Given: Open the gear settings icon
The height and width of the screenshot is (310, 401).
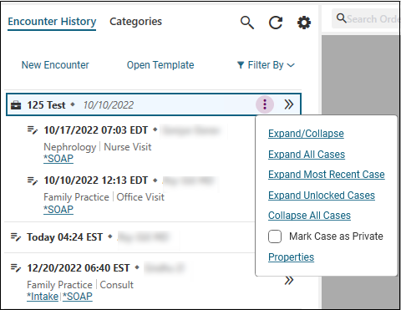Looking at the screenshot, I should click(x=304, y=23).
